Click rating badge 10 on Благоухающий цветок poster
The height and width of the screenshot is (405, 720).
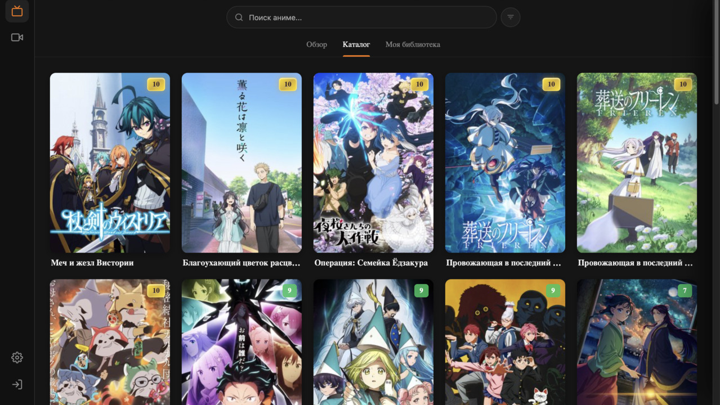(x=288, y=84)
